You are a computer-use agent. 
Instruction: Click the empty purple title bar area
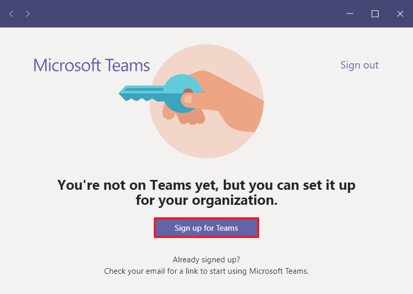(182, 13)
